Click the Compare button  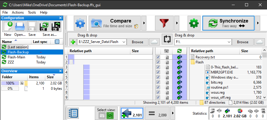[x=115, y=23]
